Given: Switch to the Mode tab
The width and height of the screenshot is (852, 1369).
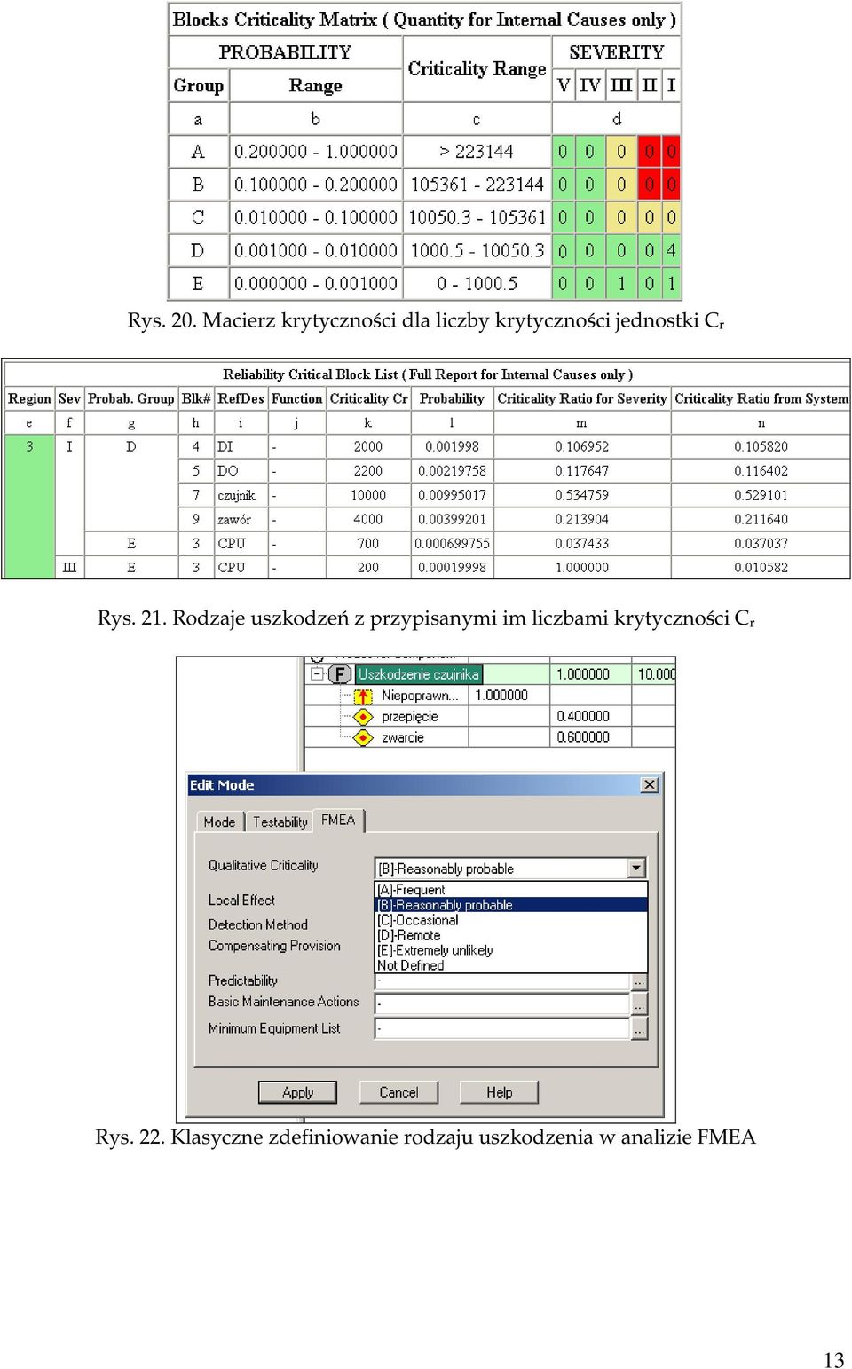Looking at the screenshot, I should pyautogui.click(x=219, y=822).
